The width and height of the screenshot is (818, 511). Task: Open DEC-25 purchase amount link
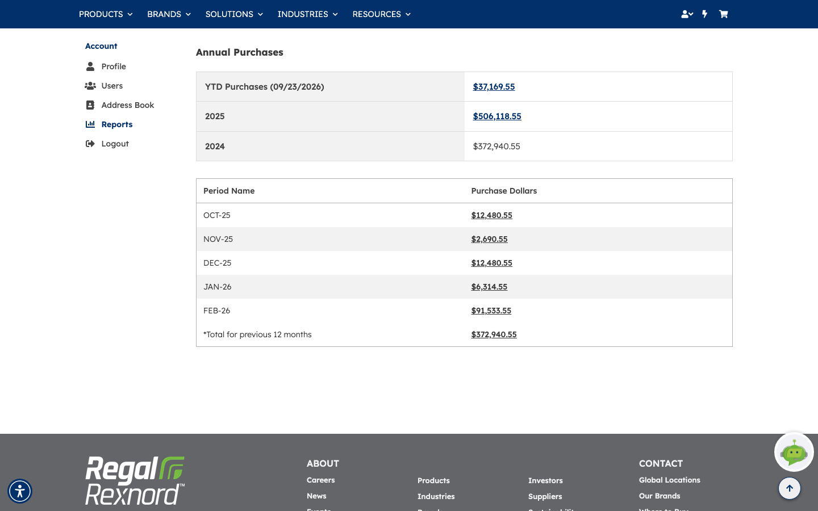pos(492,263)
